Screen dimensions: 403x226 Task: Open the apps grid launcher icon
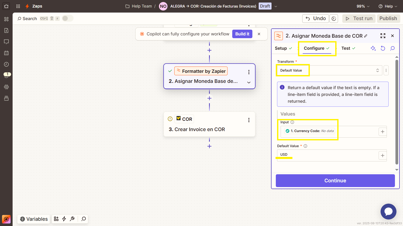pyautogui.click(x=18, y=6)
